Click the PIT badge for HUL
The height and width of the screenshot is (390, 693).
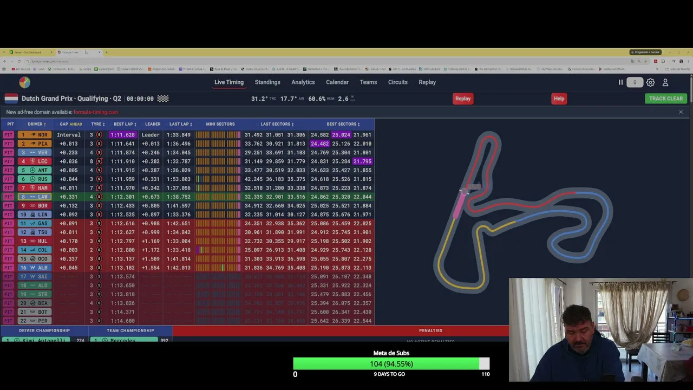point(9,241)
